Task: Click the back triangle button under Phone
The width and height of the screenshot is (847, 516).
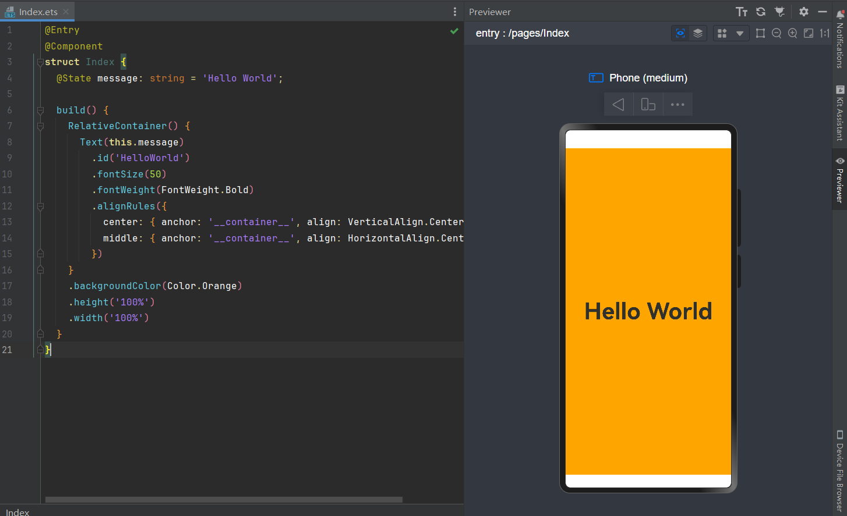Action: pyautogui.click(x=619, y=105)
